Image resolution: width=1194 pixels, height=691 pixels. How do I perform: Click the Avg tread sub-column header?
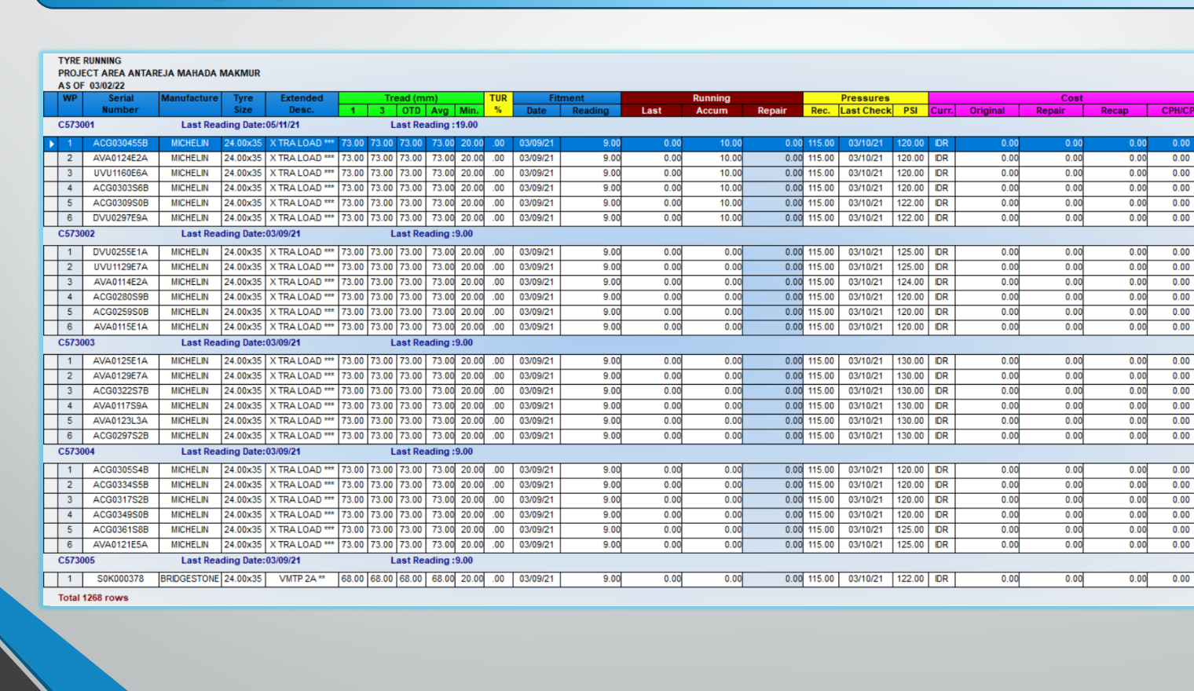tap(440, 111)
